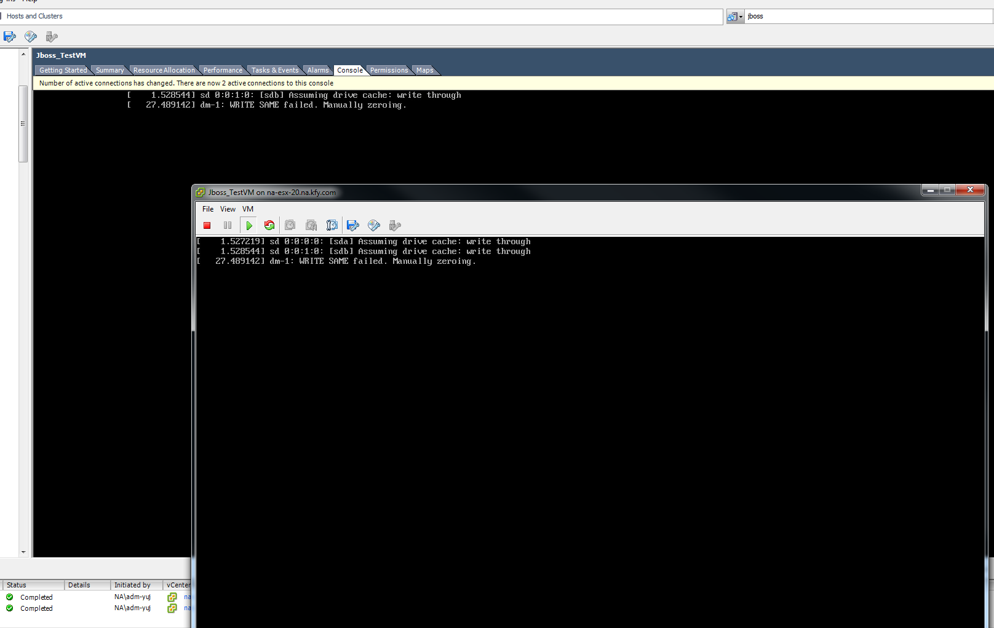Click the green check icon of second Completed task
The image size is (994, 628).
click(10, 608)
